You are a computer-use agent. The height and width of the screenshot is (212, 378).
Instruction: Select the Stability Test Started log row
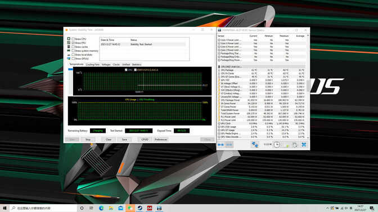[143, 44]
